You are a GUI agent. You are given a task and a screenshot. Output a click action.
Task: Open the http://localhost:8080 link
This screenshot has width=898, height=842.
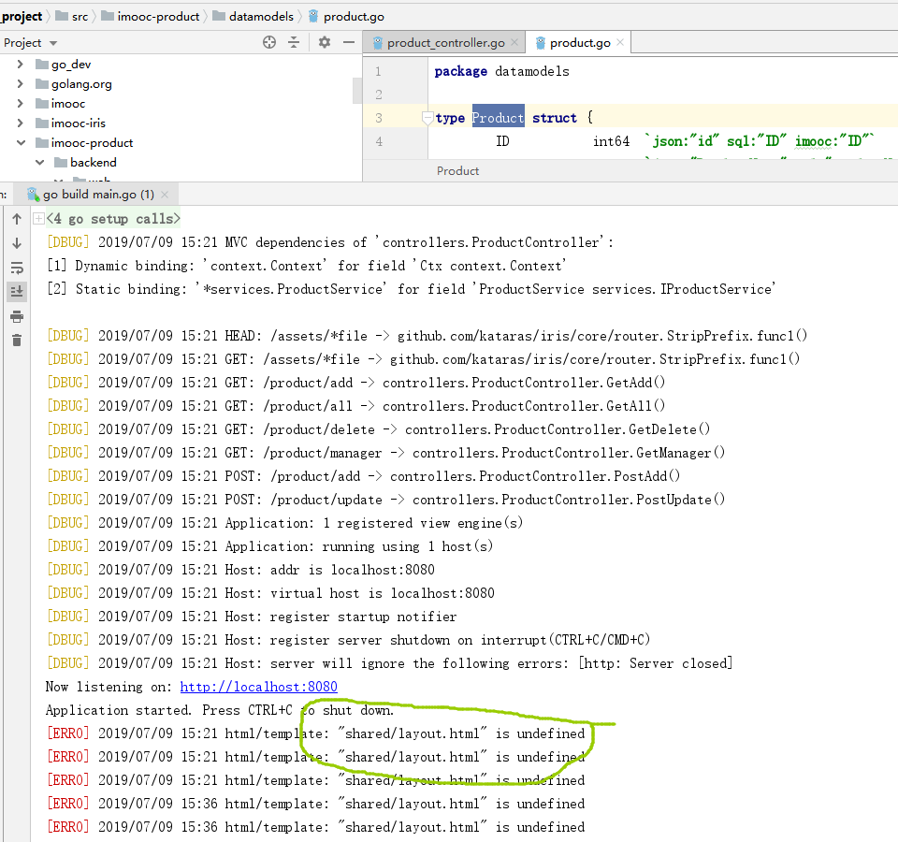[x=258, y=686]
